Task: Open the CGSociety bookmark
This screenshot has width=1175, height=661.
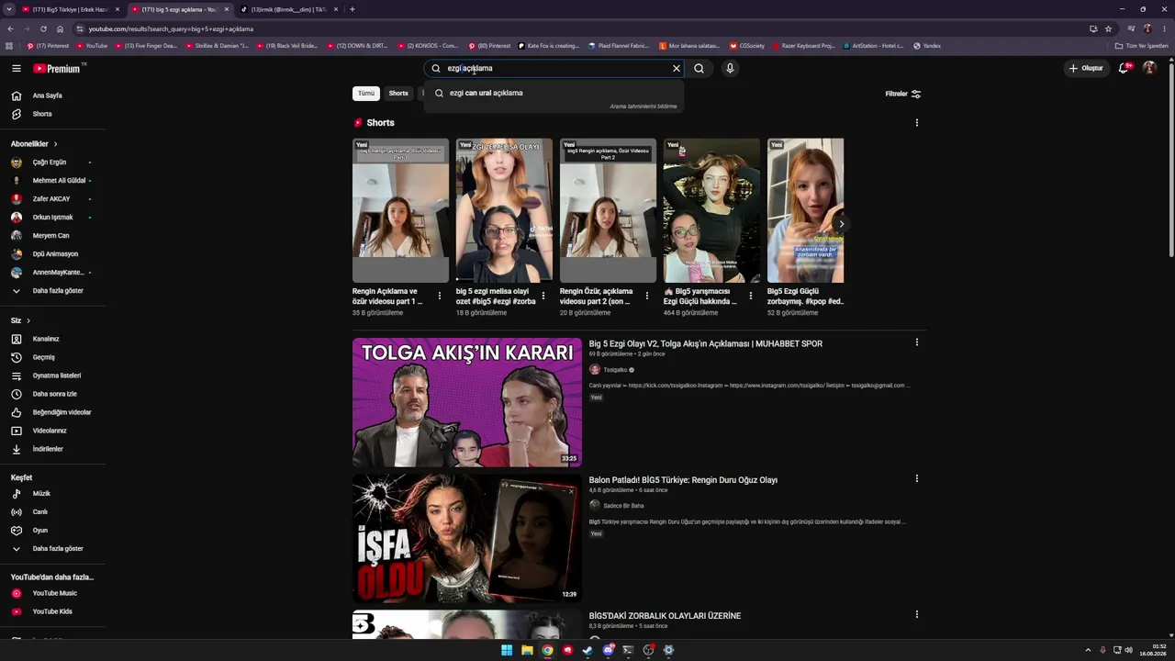Action: click(x=747, y=46)
